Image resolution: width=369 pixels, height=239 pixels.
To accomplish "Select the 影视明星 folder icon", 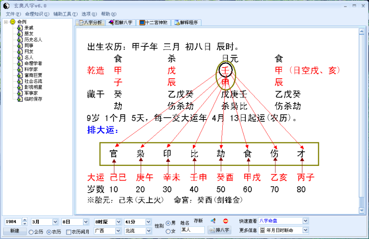I will 20,87.
